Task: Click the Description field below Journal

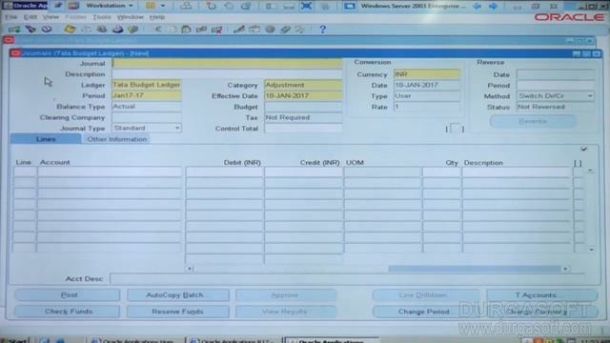Action: (x=227, y=74)
